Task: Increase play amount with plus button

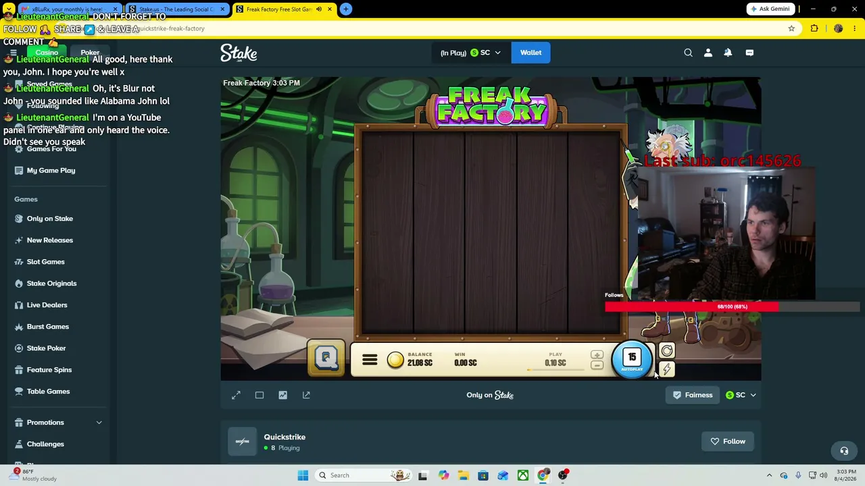Action: [597, 354]
